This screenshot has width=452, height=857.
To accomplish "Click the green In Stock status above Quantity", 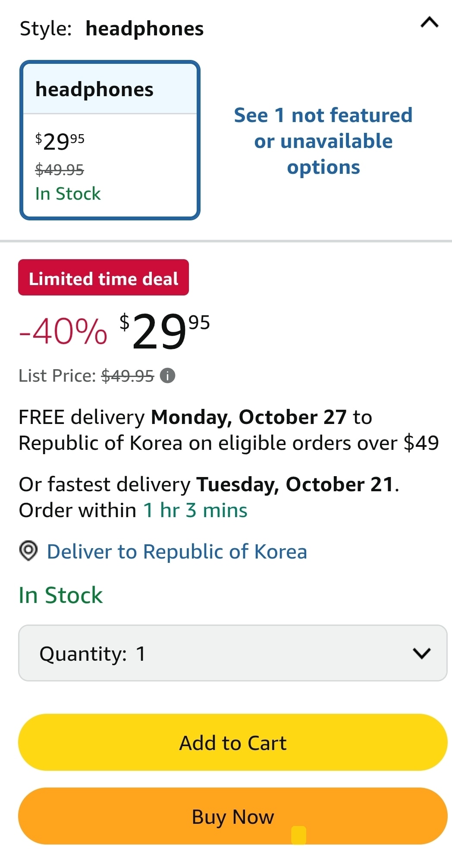I will 61,595.
